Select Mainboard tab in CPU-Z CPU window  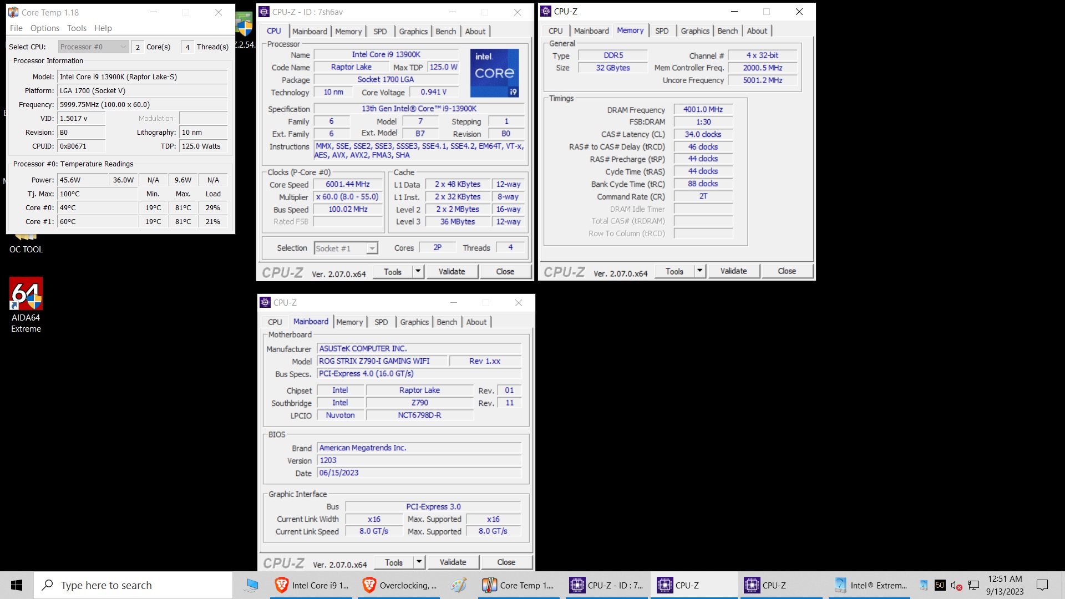(310, 32)
